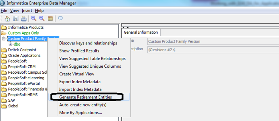Select Discover keys and relationships

point(88,43)
